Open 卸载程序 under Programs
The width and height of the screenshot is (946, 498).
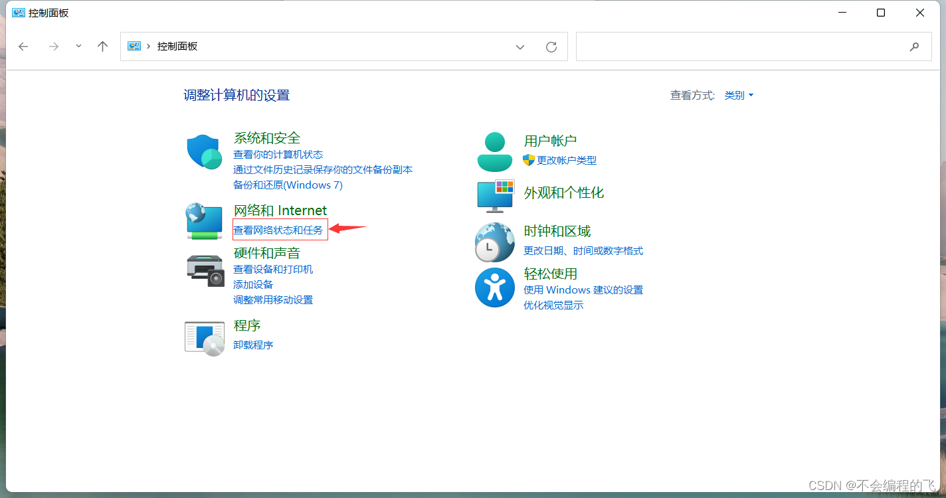(x=253, y=345)
